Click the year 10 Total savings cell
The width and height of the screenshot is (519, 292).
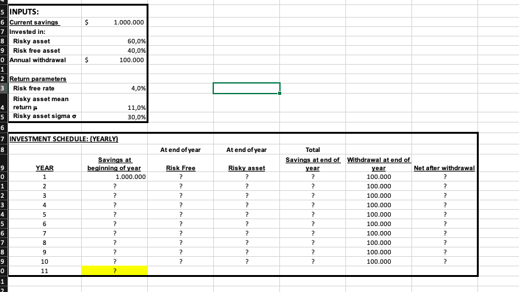[313, 261]
